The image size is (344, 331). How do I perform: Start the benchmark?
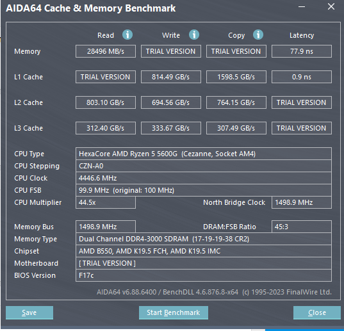point(174,312)
